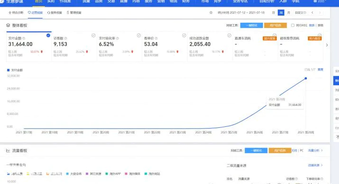Toggle the 支付金额 chart legend swatch
Image resolution: width=339 pixels, height=184 pixels.
point(8,70)
